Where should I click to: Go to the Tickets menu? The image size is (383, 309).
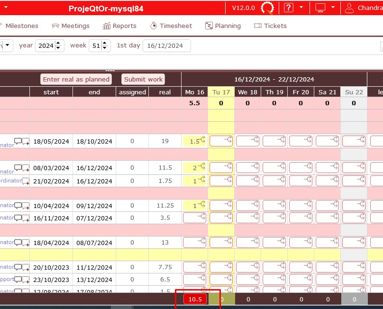click(x=270, y=26)
